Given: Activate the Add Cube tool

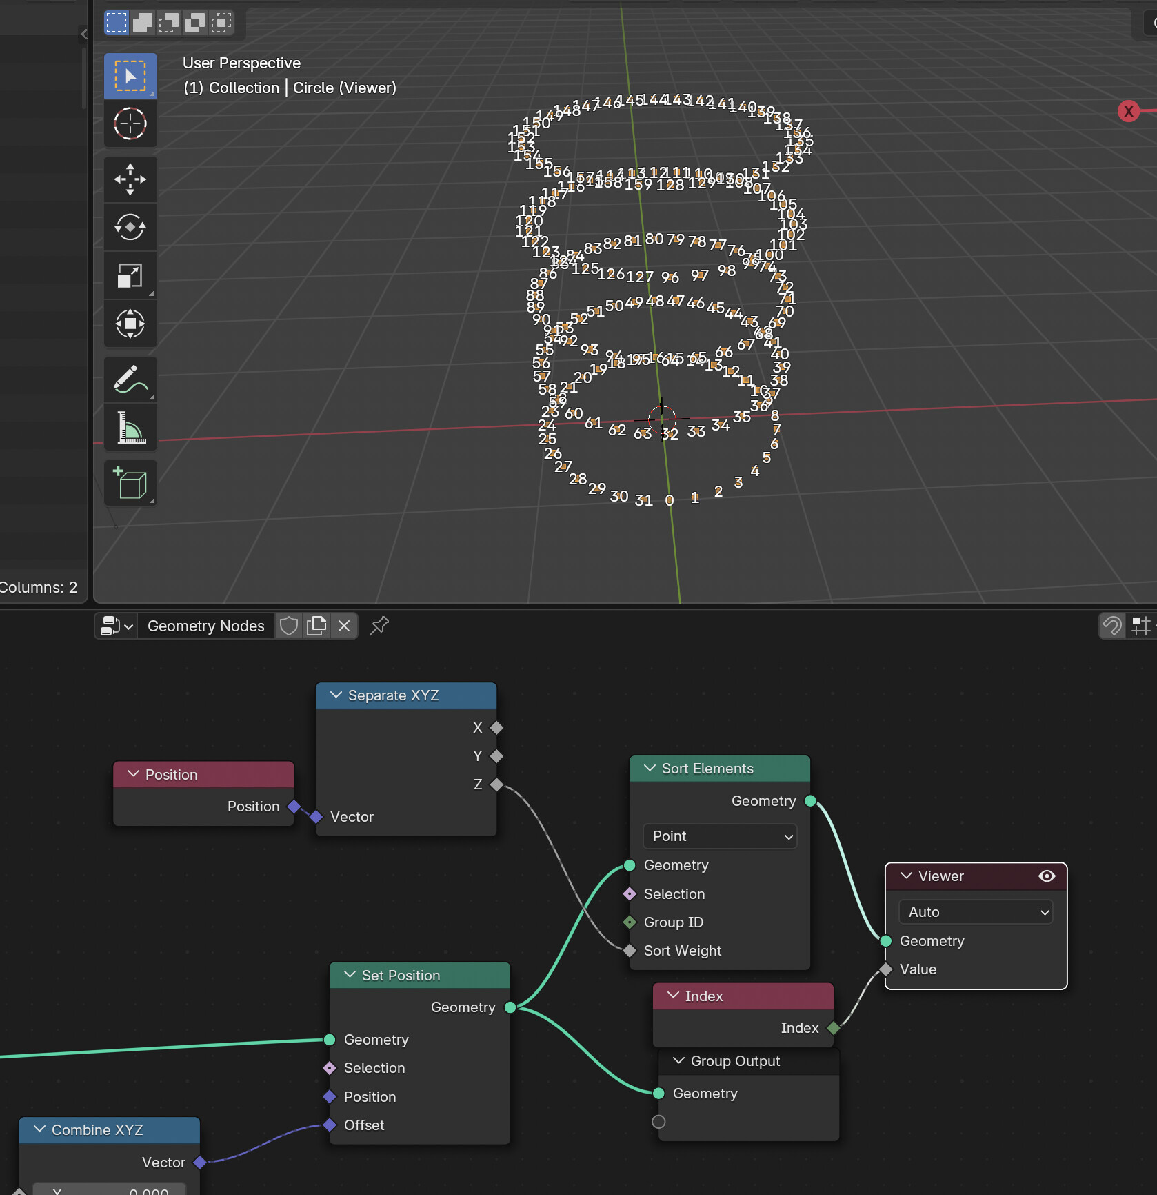Looking at the screenshot, I should click(130, 483).
